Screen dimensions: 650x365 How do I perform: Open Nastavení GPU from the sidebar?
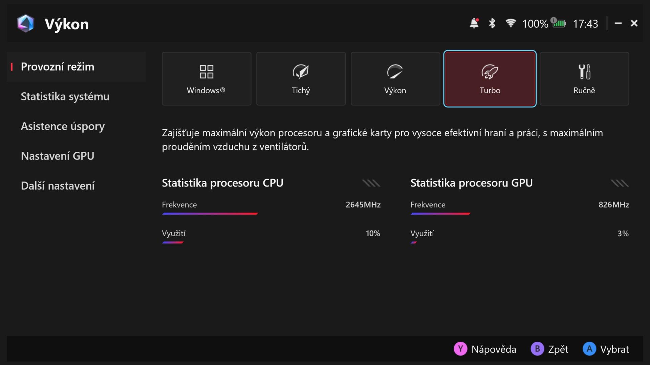[x=58, y=156]
